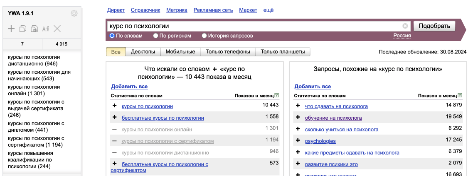This screenshot has height=176, width=473.
Task: Switch to 'Мобильные' tab
Action: pyautogui.click(x=180, y=52)
